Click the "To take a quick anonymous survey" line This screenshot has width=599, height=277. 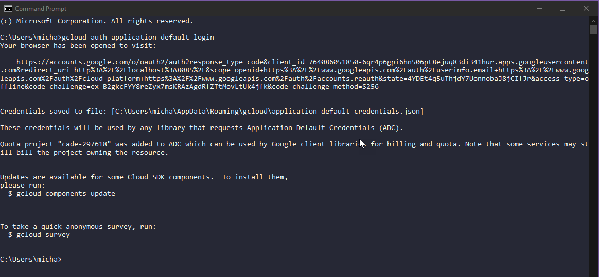(78, 227)
